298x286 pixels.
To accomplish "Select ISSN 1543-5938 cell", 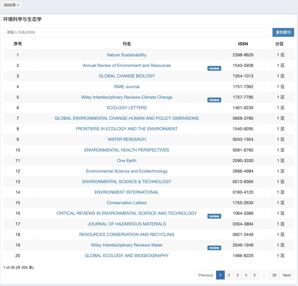I will [x=243, y=65].
